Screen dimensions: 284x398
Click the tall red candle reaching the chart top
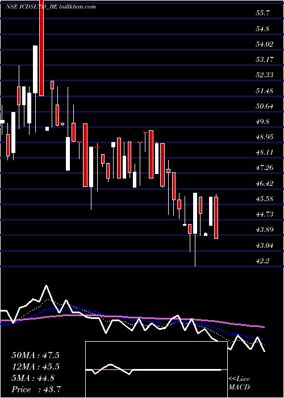tap(41, 48)
